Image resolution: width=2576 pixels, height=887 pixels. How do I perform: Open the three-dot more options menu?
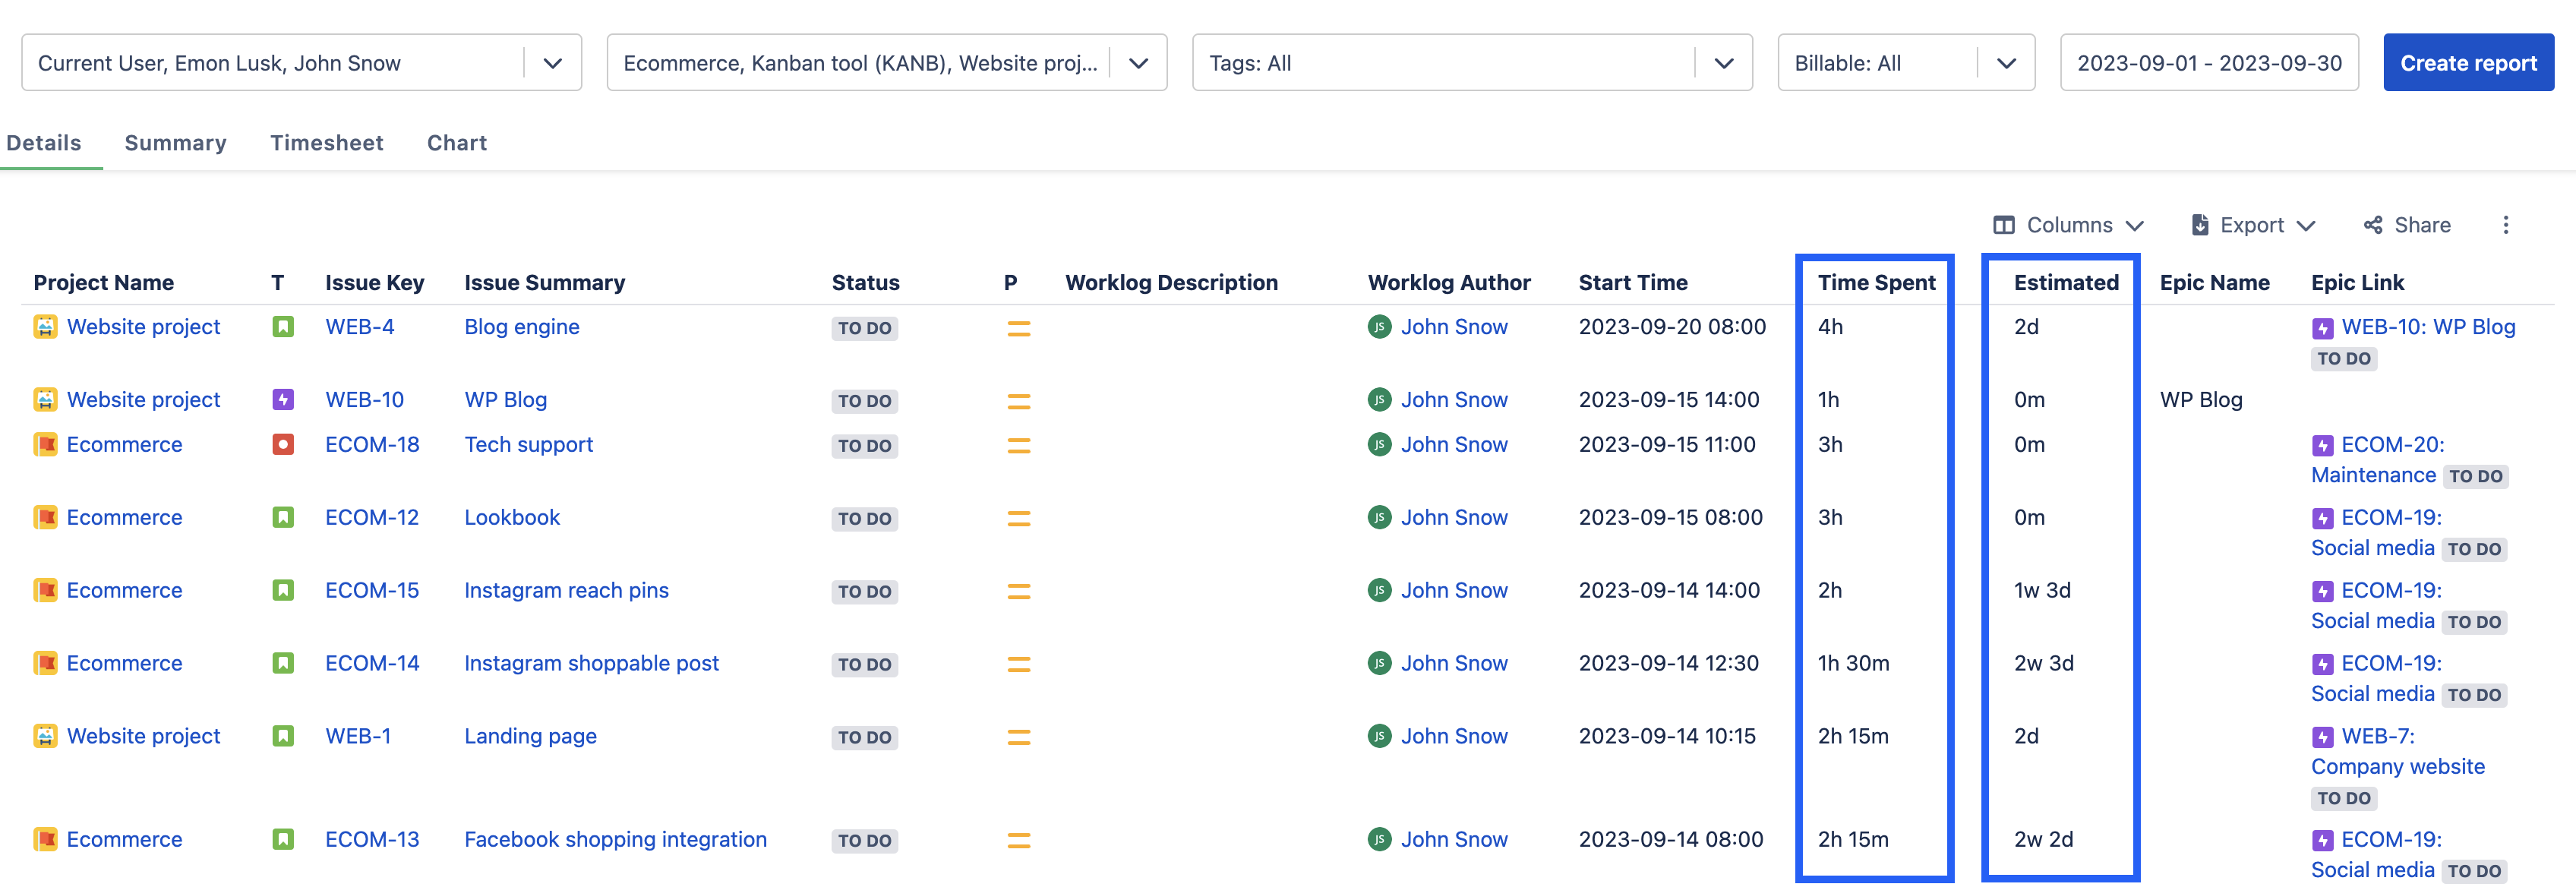pyautogui.click(x=2505, y=225)
